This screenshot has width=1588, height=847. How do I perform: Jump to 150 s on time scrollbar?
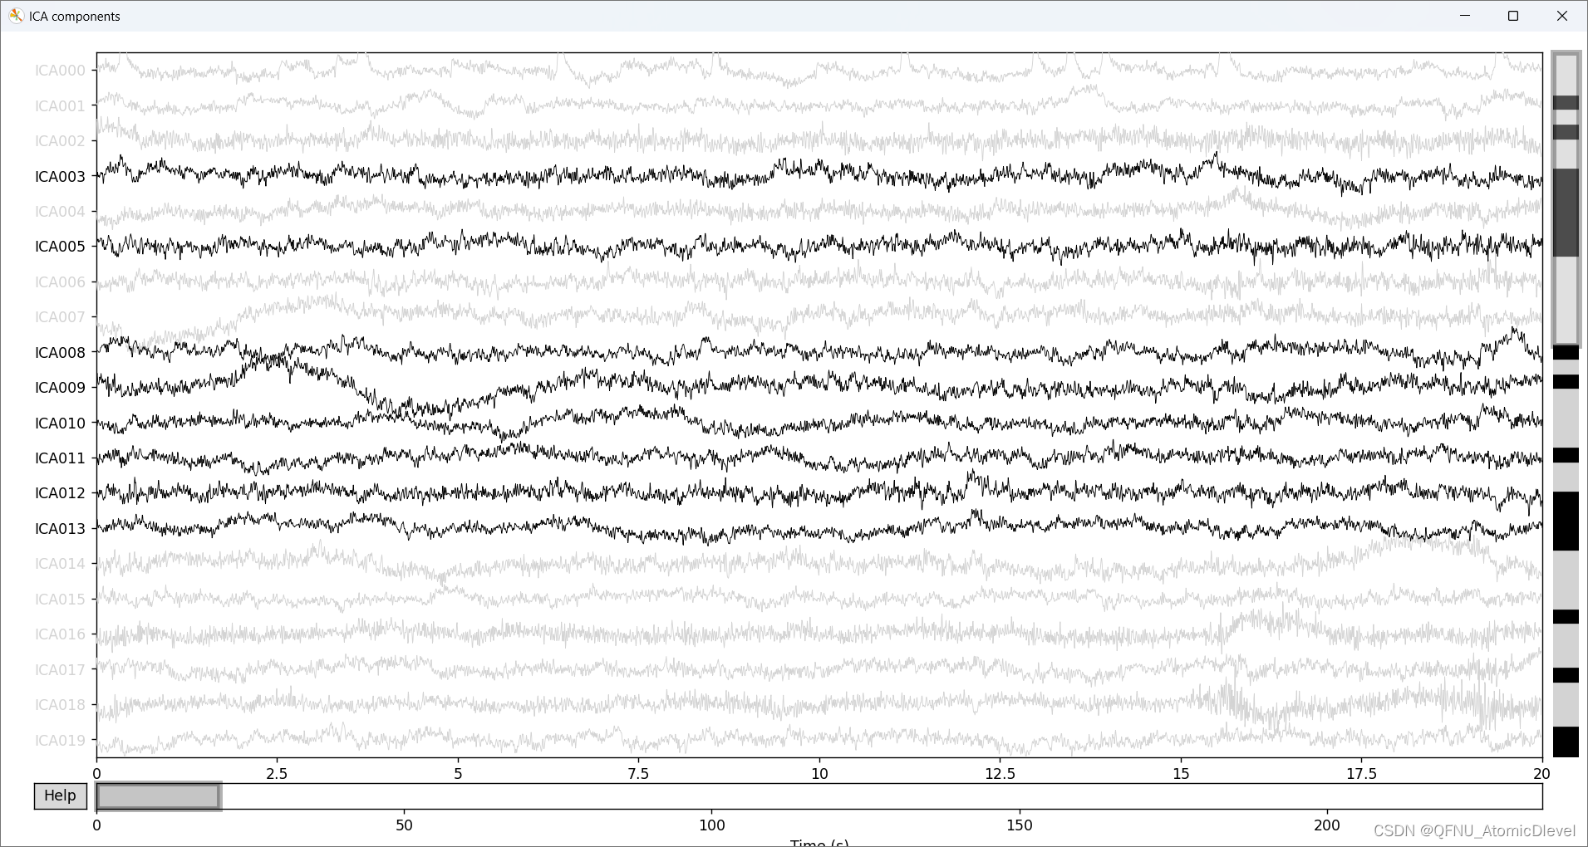pos(1020,796)
